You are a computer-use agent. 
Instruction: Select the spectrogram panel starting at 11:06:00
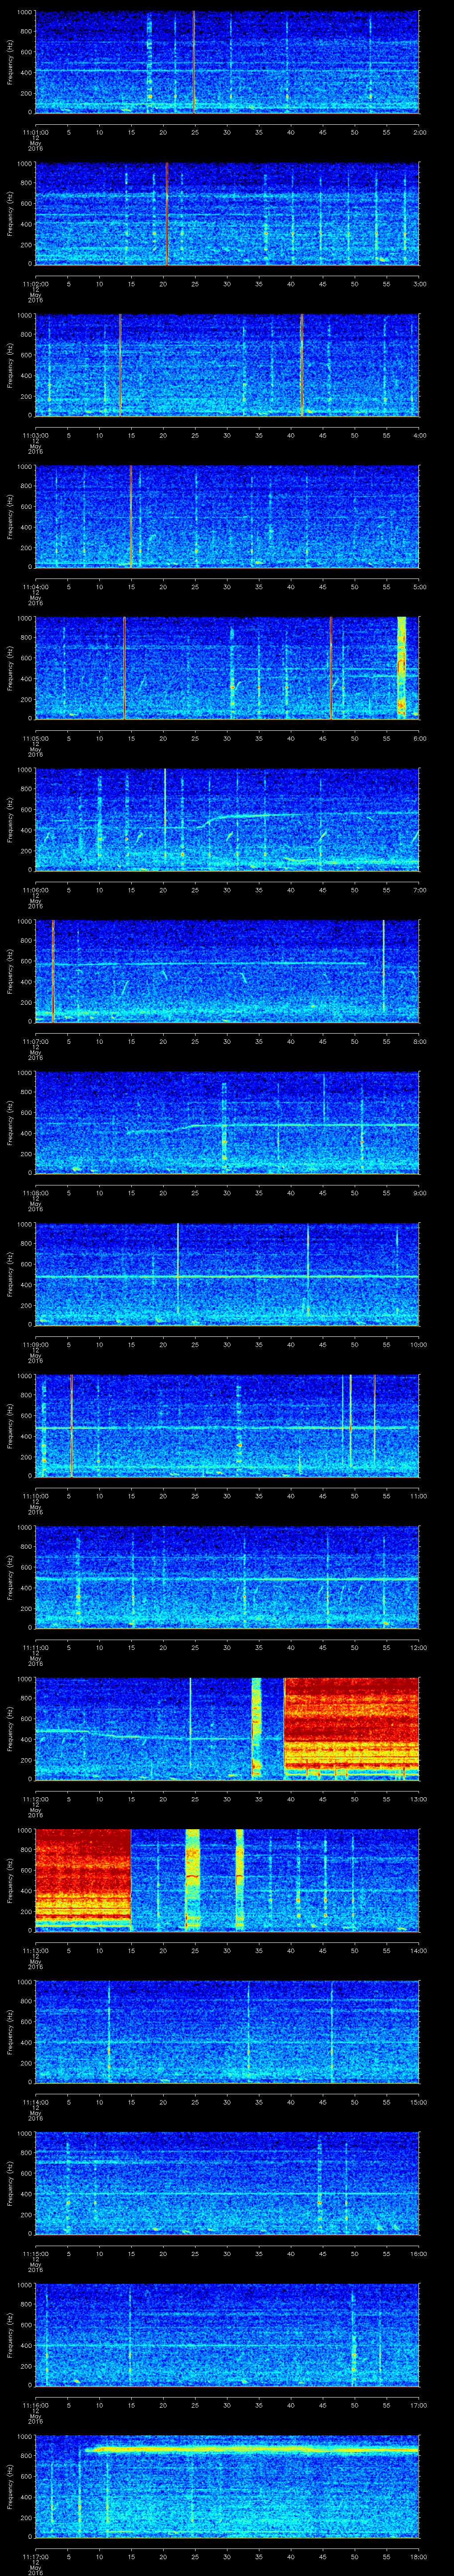[227, 819]
